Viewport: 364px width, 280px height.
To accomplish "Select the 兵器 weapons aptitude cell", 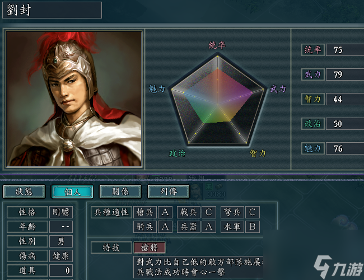I will click(189, 227).
